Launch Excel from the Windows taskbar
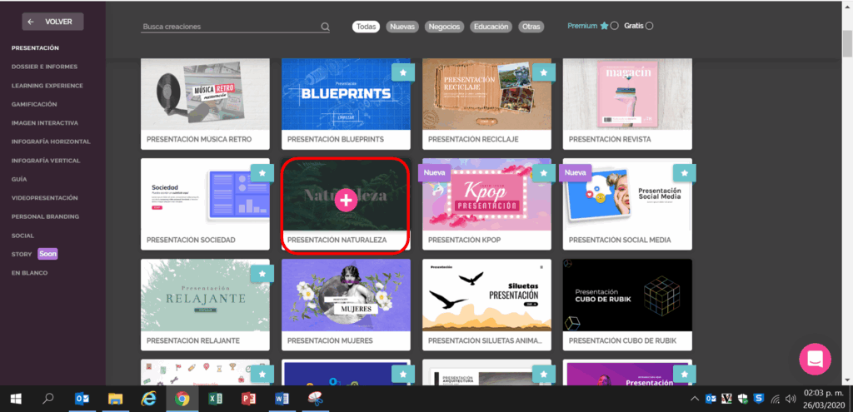This screenshot has width=853, height=412. pos(215,399)
